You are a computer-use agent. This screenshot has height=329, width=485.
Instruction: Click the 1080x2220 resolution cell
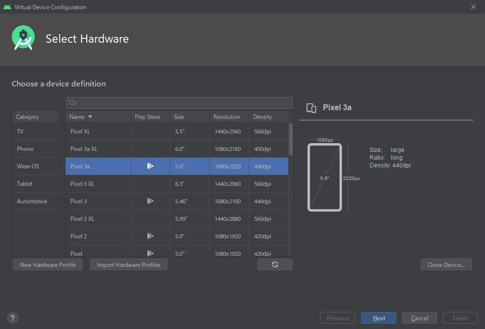pyautogui.click(x=229, y=166)
